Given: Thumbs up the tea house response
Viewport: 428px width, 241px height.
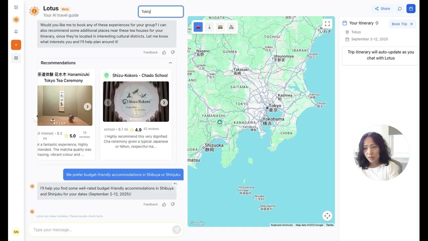Looking at the screenshot, I should click(x=164, y=53).
